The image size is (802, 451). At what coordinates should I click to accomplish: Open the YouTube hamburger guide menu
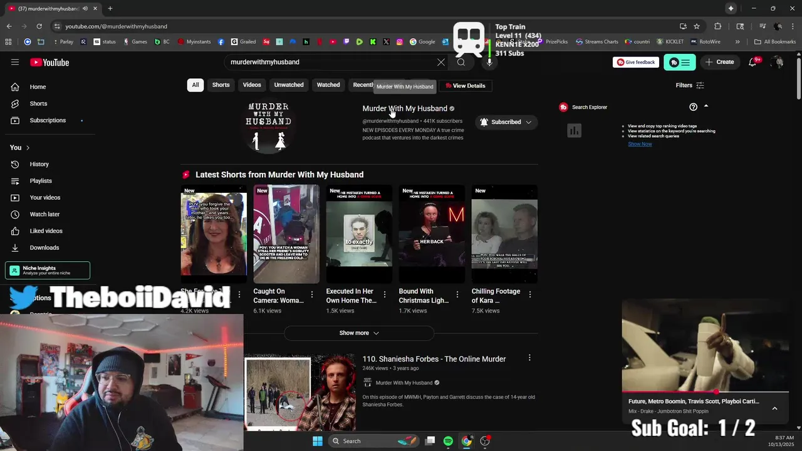coord(15,62)
